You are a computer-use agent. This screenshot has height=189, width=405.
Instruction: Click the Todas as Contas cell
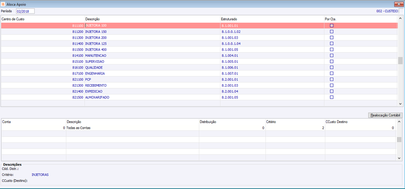133,128
